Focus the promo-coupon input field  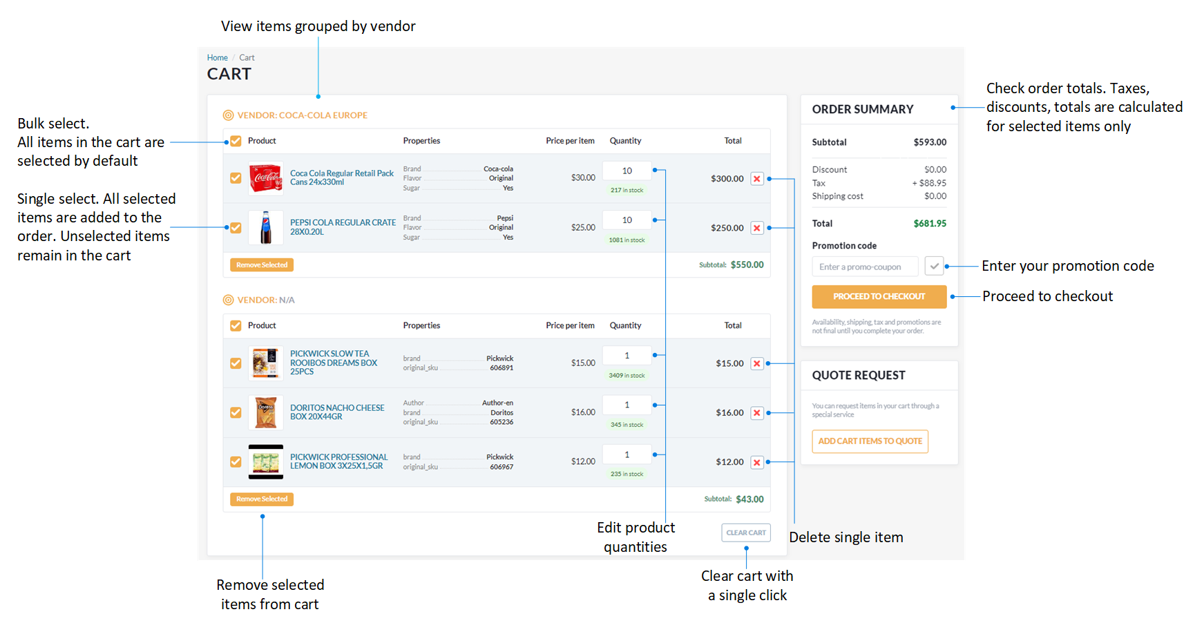click(865, 267)
